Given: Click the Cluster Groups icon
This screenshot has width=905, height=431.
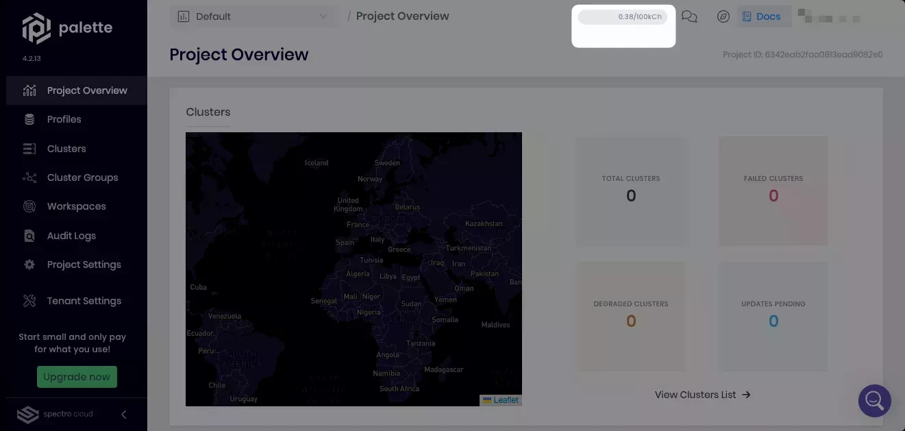Looking at the screenshot, I should click(x=29, y=177).
